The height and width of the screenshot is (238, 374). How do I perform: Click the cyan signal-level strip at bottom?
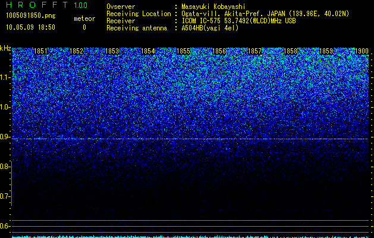(190, 237)
